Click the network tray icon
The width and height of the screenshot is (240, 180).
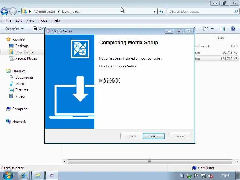tap(203, 176)
